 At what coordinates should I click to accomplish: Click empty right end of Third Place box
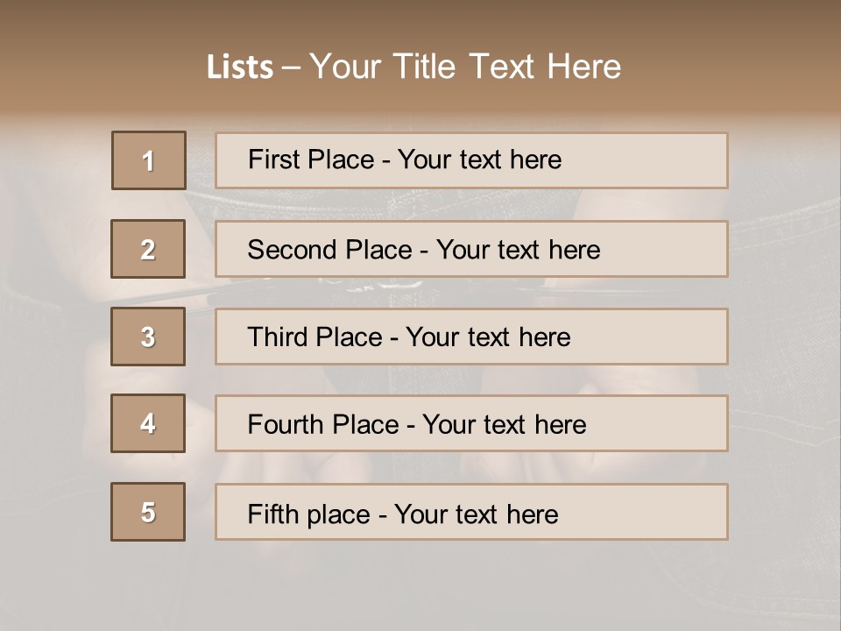coord(666,337)
